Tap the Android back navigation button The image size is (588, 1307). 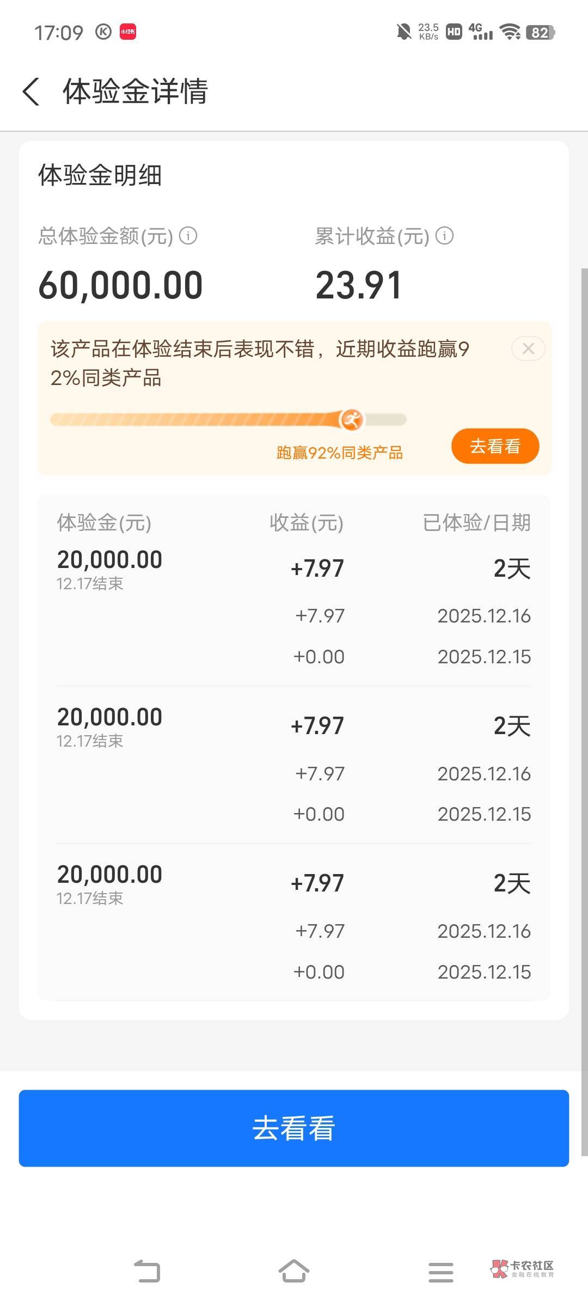click(147, 1272)
